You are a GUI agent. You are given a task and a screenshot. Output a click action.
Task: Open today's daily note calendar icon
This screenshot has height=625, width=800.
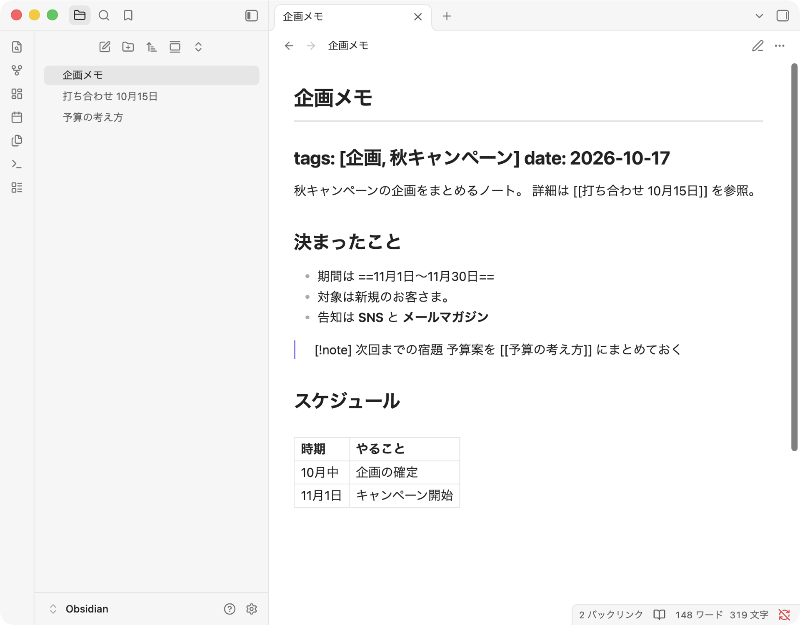click(17, 117)
